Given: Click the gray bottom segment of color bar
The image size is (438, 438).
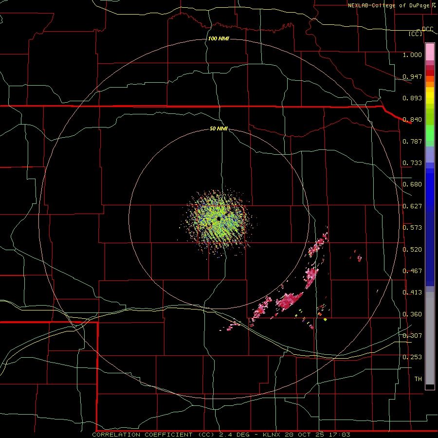Looking at the screenshot, I should tap(430, 338).
